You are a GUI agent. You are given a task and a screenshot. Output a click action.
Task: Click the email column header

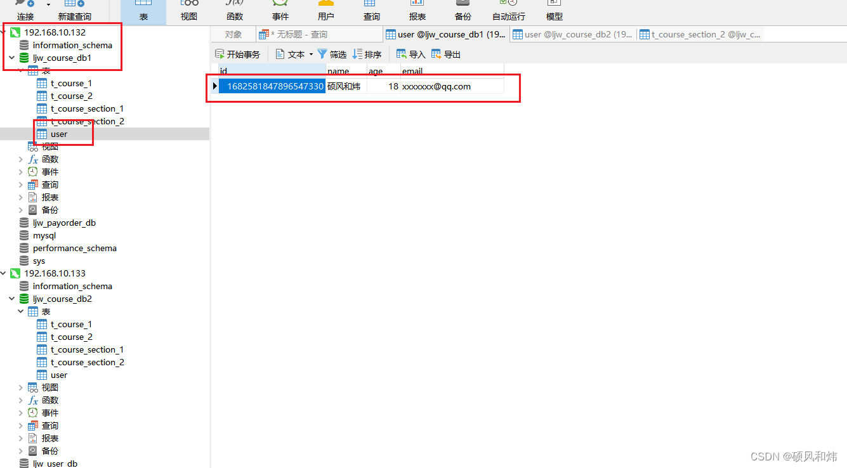click(452, 71)
